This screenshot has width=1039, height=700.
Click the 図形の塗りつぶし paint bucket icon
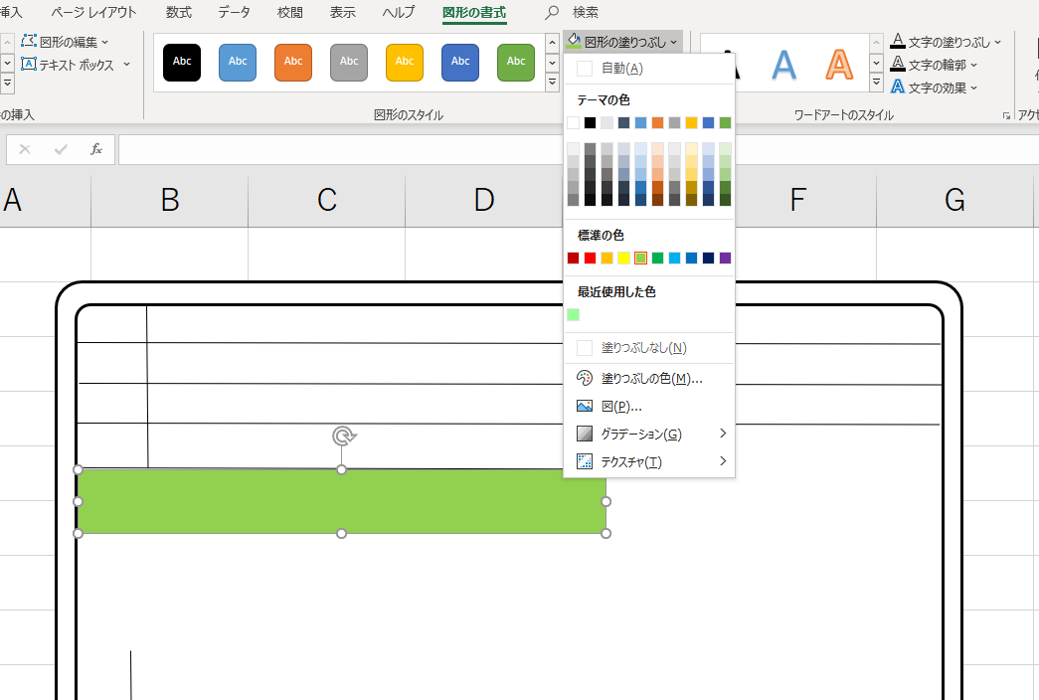[x=575, y=41]
